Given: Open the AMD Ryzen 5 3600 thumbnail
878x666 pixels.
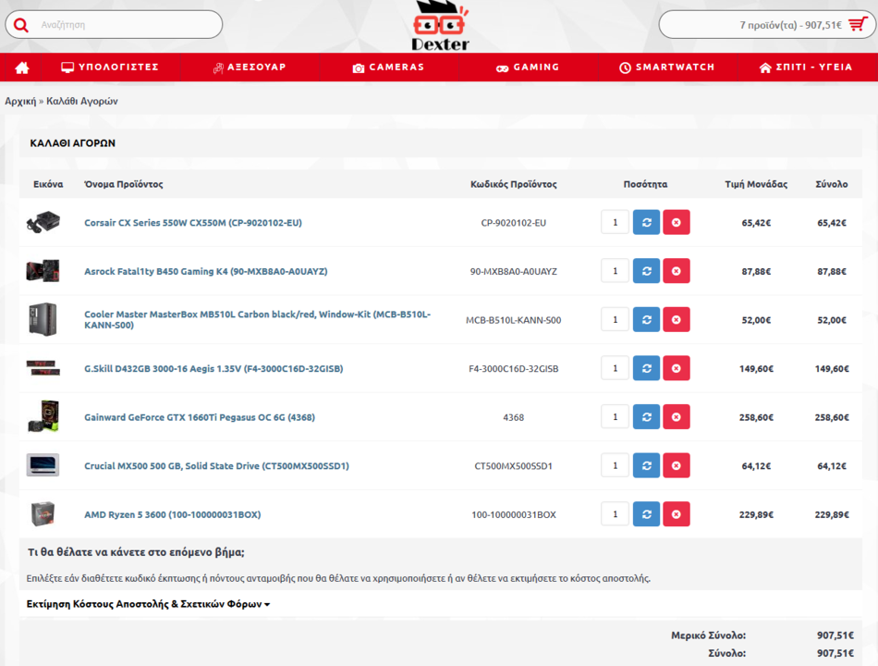Looking at the screenshot, I should (x=43, y=513).
